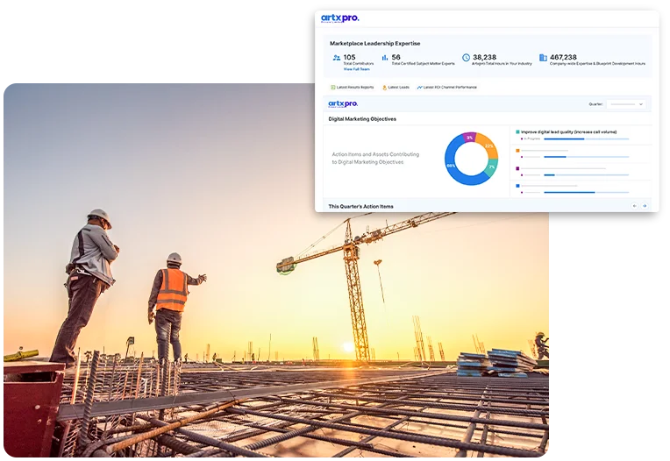Click the orange 22% donut chart segment

(488, 145)
